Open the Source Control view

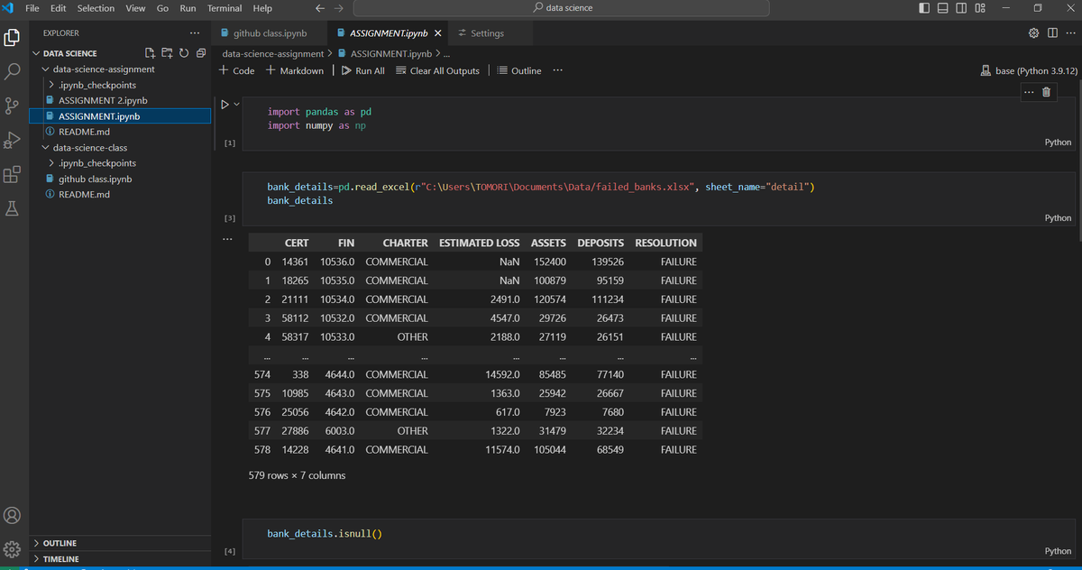tap(13, 106)
